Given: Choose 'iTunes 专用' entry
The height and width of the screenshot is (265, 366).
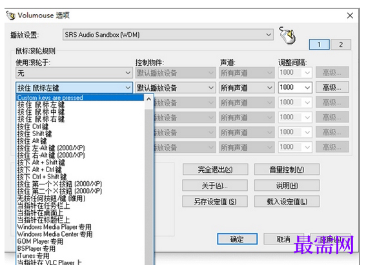Looking at the screenshot, I should pyautogui.click(x=80, y=256).
